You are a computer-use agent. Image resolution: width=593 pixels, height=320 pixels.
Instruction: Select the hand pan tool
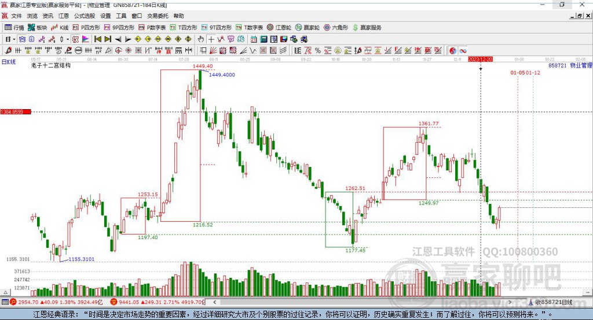[201, 39]
